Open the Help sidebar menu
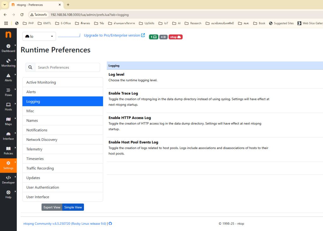 pyautogui.click(x=8, y=194)
